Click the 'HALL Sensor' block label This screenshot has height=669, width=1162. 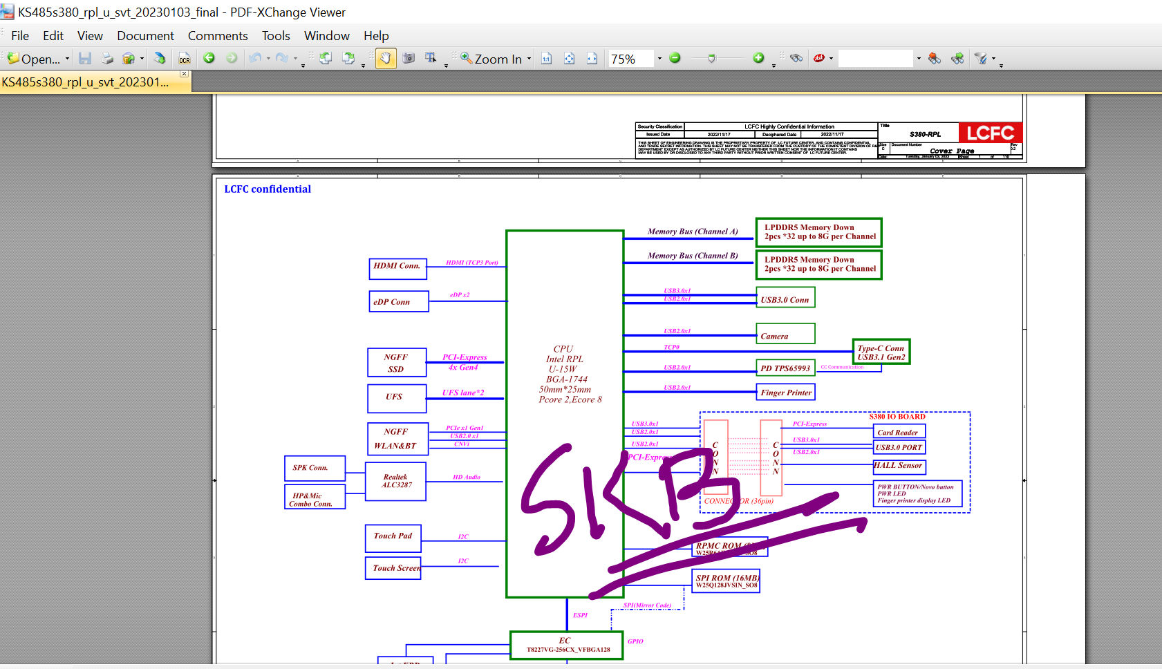point(899,467)
